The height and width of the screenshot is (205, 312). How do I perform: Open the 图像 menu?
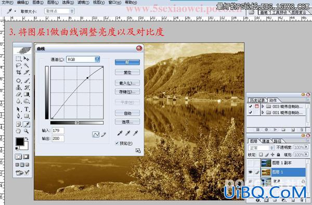click(x=38, y=3)
